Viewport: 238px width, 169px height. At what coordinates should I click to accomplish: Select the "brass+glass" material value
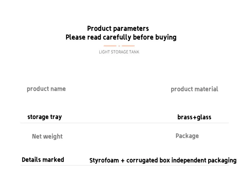(194, 117)
